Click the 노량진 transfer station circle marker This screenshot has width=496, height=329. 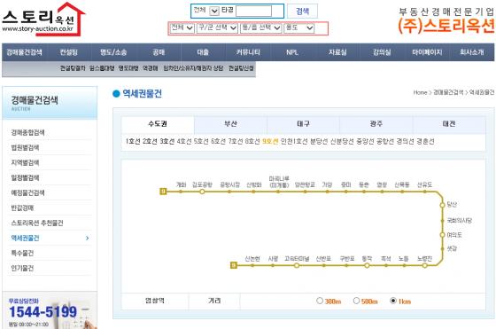click(425, 265)
